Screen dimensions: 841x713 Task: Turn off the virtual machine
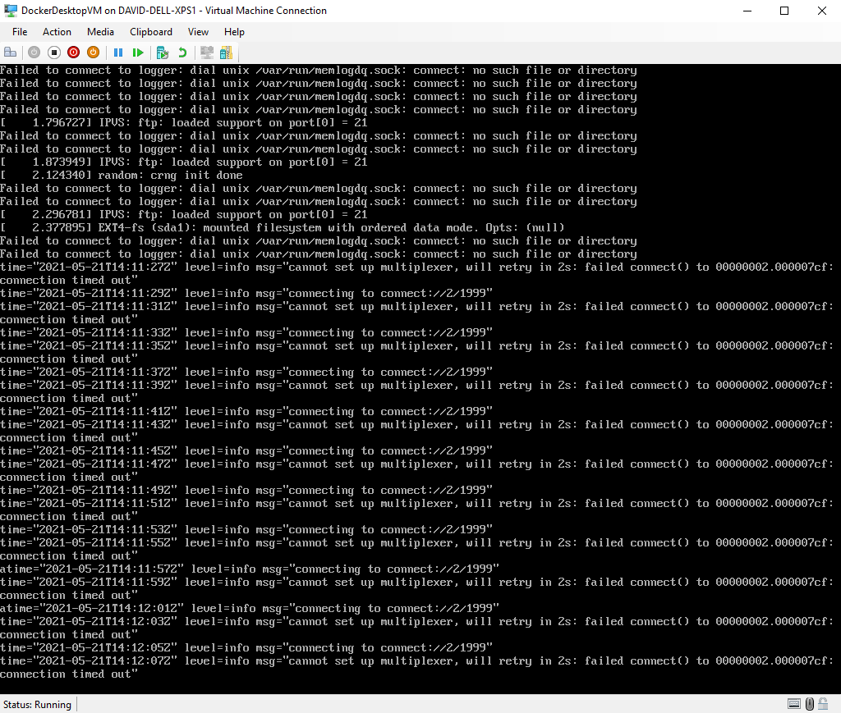[x=53, y=52]
